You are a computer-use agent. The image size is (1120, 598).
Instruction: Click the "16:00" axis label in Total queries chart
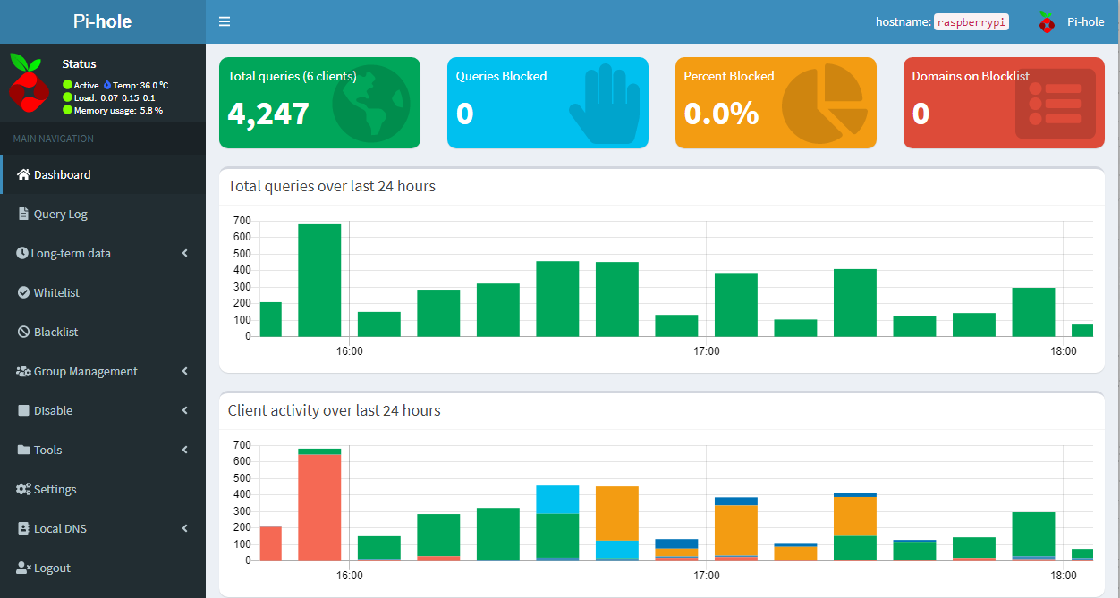click(350, 351)
